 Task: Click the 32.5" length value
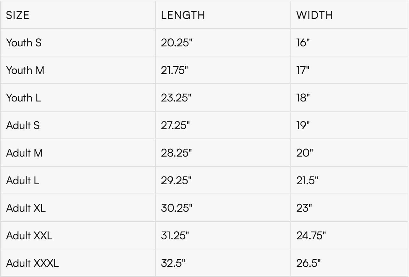[173, 263]
